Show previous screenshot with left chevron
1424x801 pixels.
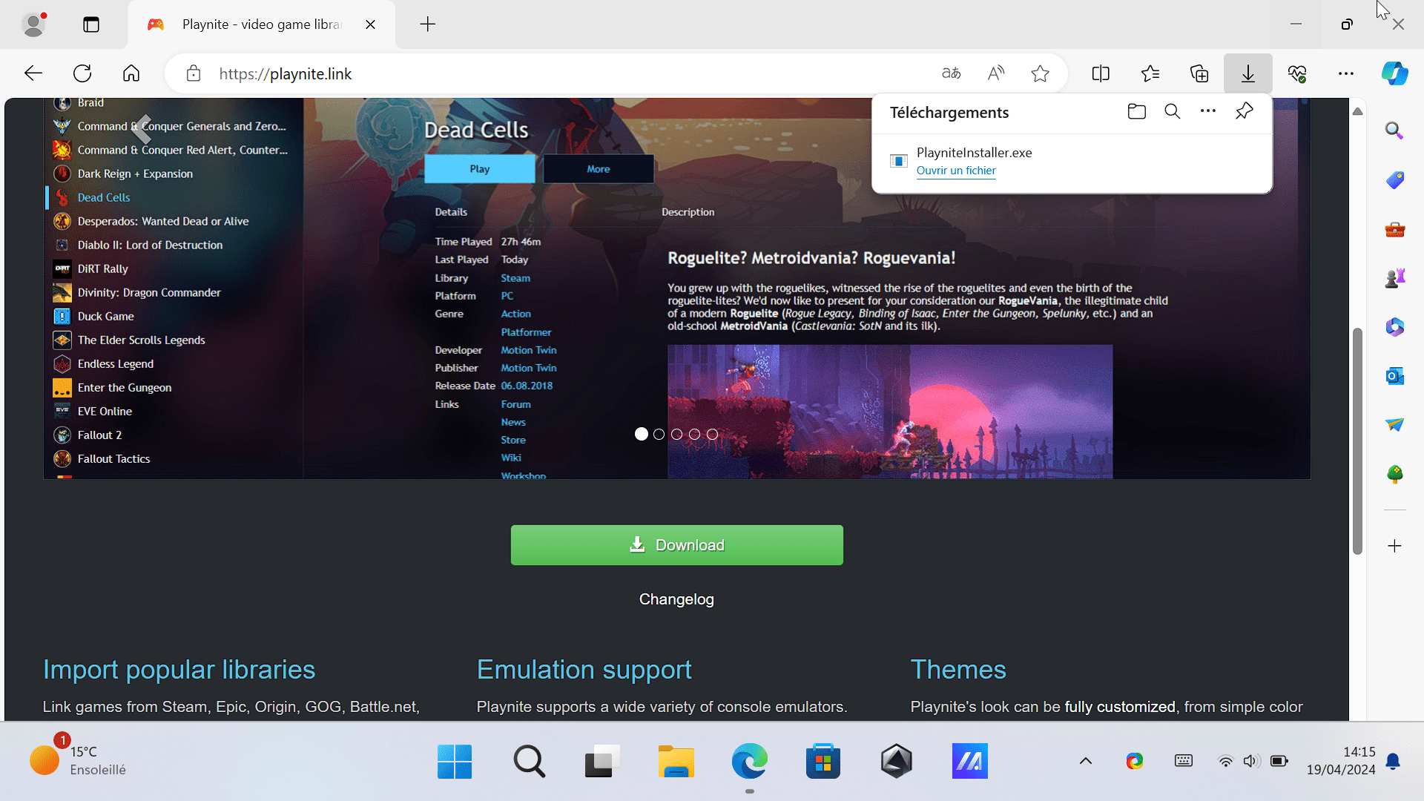pyautogui.click(x=142, y=129)
